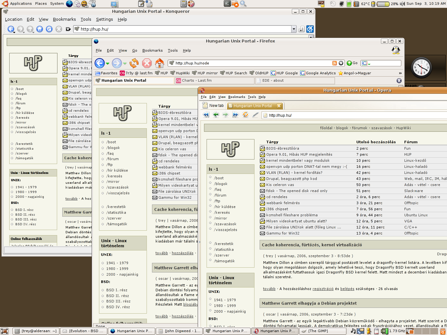Click the volume speaker icon in system tray

tap(402, 4)
